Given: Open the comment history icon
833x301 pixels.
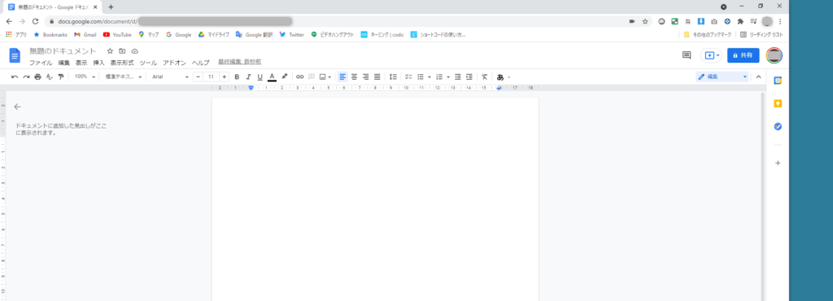Looking at the screenshot, I should (x=687, y=55).
